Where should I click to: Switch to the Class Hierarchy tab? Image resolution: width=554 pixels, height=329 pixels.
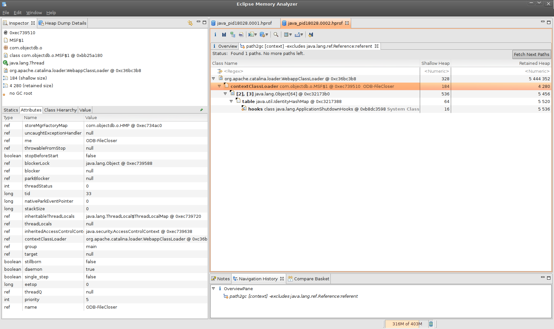coord(60,110)
